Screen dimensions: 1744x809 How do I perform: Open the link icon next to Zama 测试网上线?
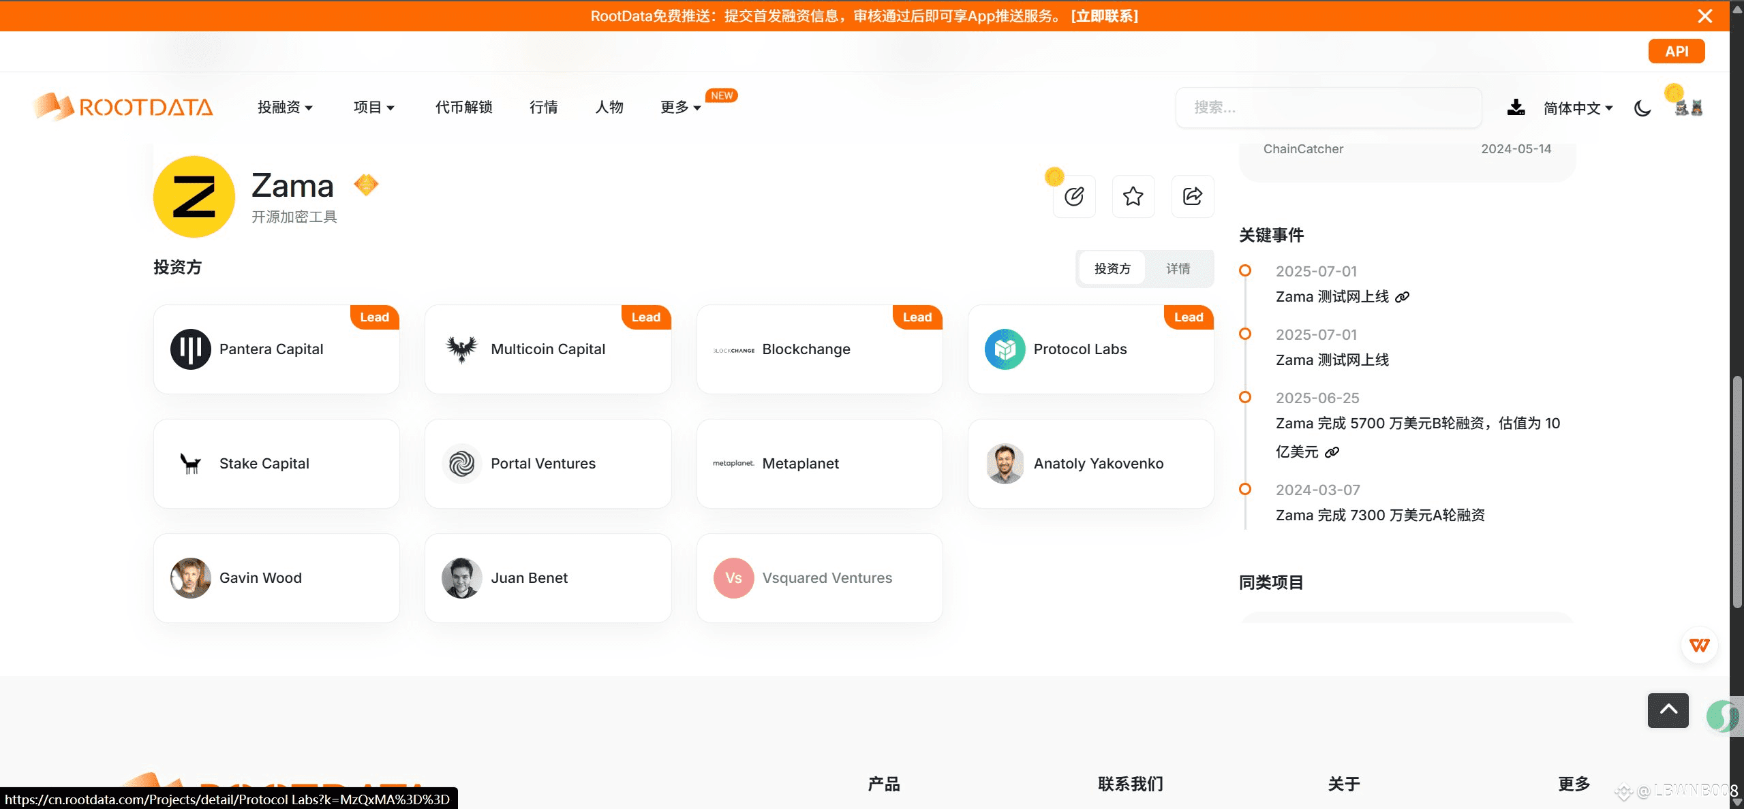point(1402,297)
